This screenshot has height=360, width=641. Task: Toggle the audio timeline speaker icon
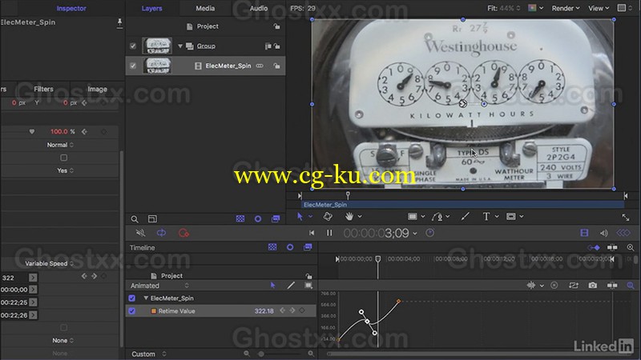[x=603, y=233]
